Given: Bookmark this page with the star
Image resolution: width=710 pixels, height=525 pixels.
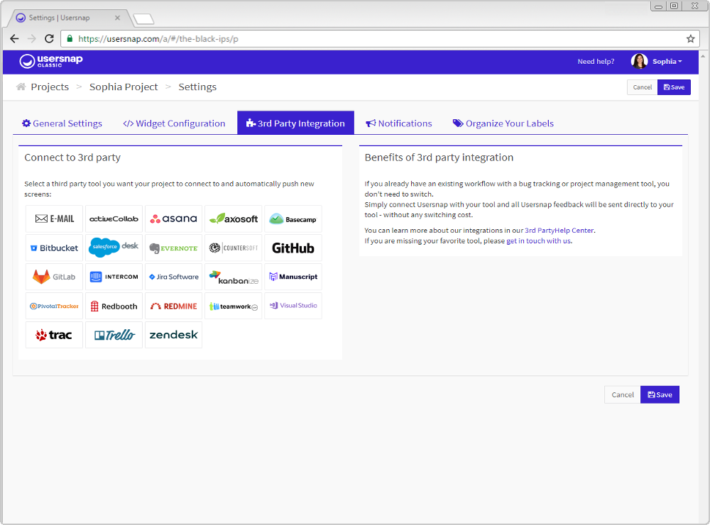Looking at the screenshot, I should (690, 39).
